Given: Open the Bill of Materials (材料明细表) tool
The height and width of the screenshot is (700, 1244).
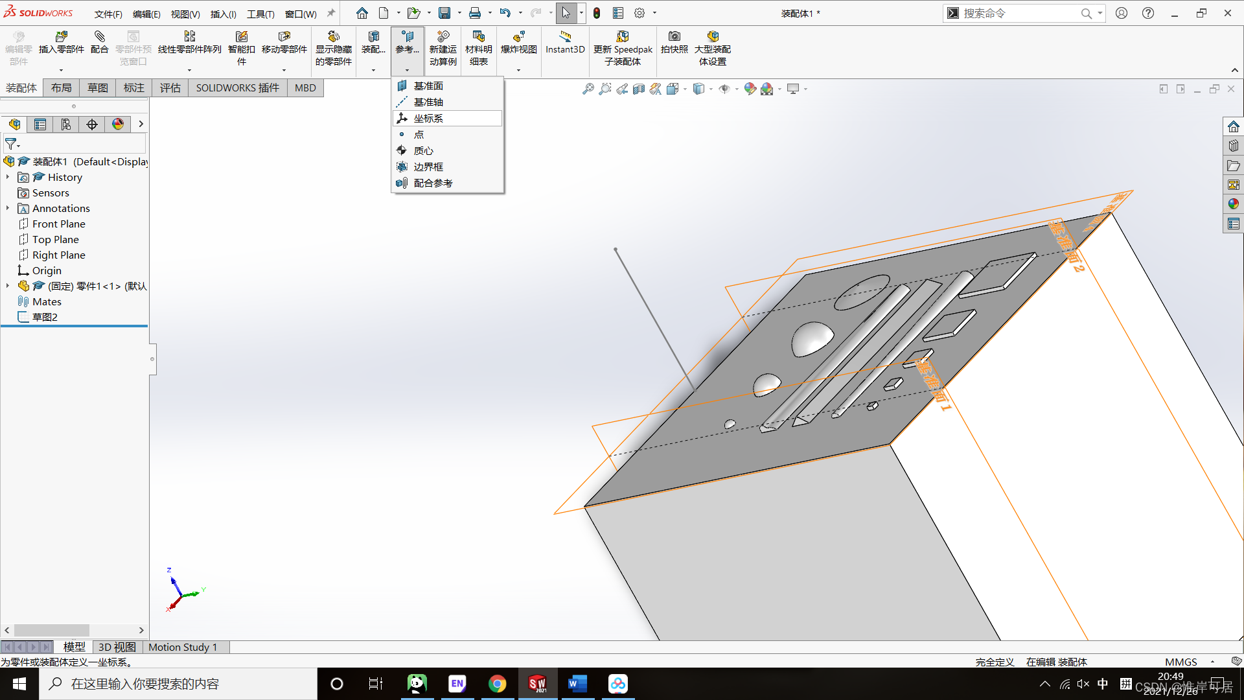Looking at the screenshot, I should tap(478, 37).
